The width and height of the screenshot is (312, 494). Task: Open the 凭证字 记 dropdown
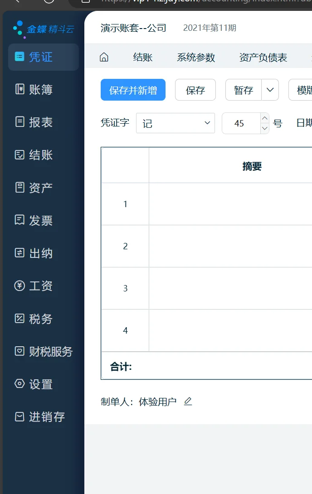[175, 123]
